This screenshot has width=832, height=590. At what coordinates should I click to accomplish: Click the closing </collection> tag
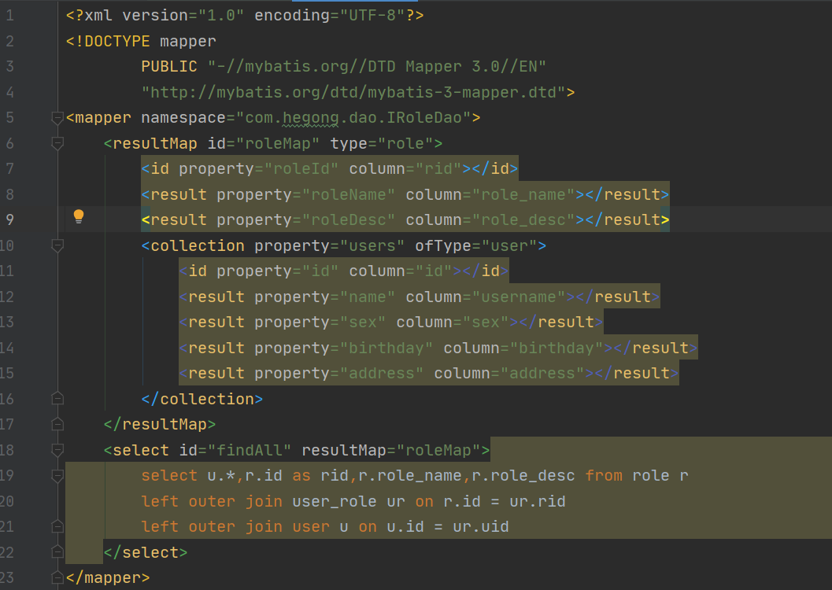click(x=202, y=399)
